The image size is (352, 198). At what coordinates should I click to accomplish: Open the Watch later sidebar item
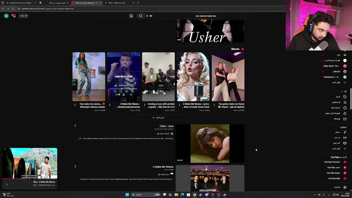tap(339, 108)
